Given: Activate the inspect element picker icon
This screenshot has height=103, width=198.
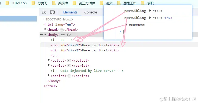Looking at the screenshot, I should tap(44, 12).
